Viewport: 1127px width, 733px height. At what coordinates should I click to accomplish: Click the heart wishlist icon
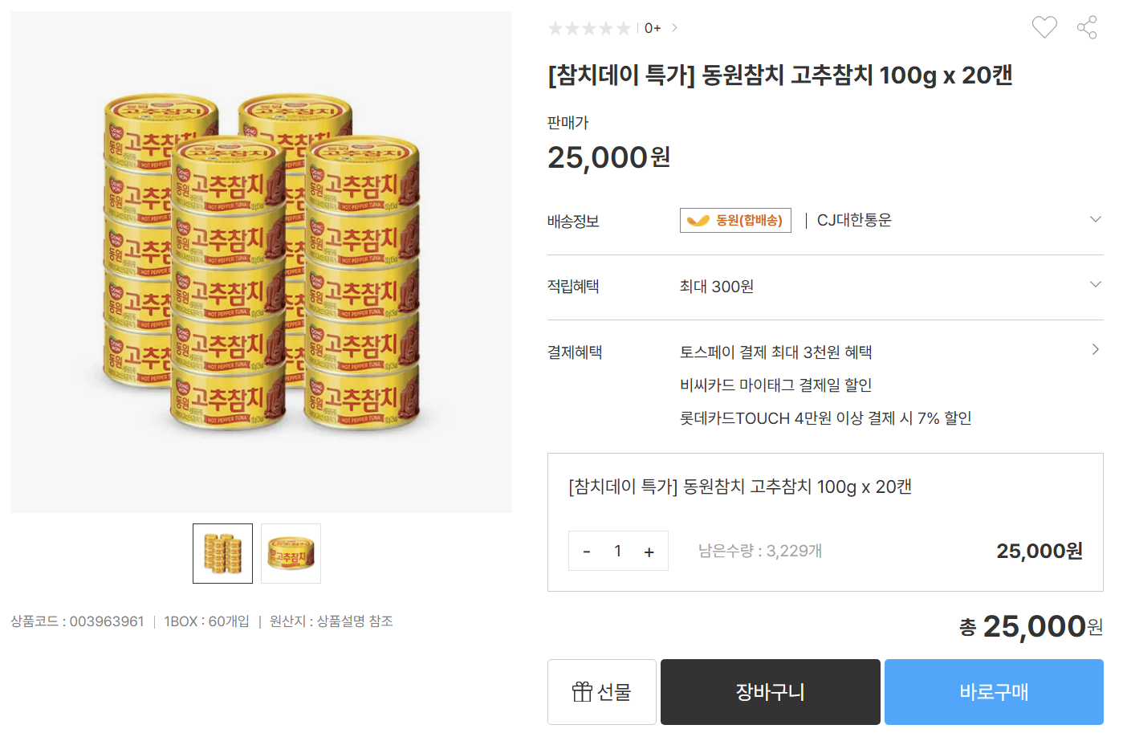pyautogui.click(x=1044, y=27)
